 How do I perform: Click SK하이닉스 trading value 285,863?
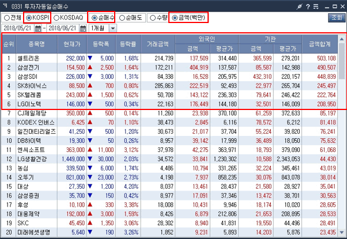point(164,86)
